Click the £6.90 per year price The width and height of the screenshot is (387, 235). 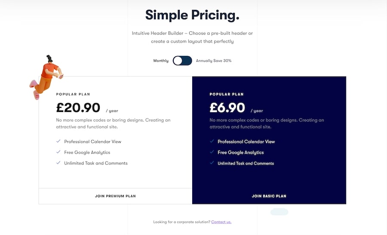click(227, 108)
